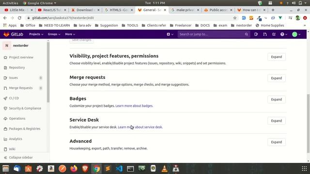Screen dimensions: 310x174
Task: Click the disabled Save changes button
Action: pos(81,40)
